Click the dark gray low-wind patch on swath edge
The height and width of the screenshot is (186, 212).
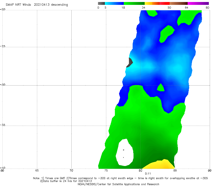pyautogui.click(x=130, y=63)
